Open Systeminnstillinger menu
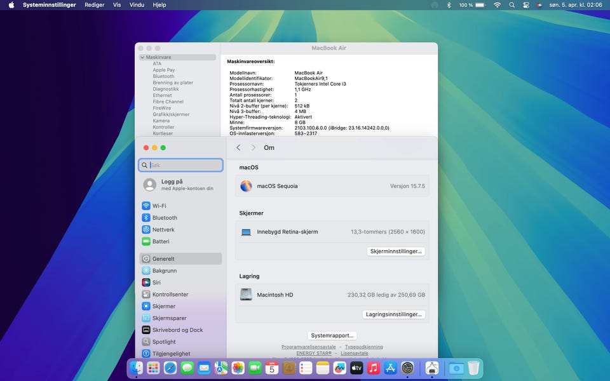The height and width of the screenshot is (381, 610). point(49,5)
